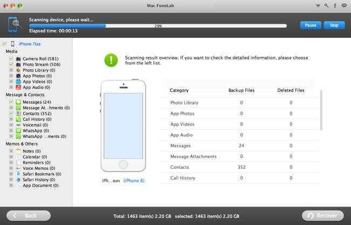This screenshot has height=225, width=351.
Task: Uncheck the iPhone device checkbox
Action: (x=4, y=44)
